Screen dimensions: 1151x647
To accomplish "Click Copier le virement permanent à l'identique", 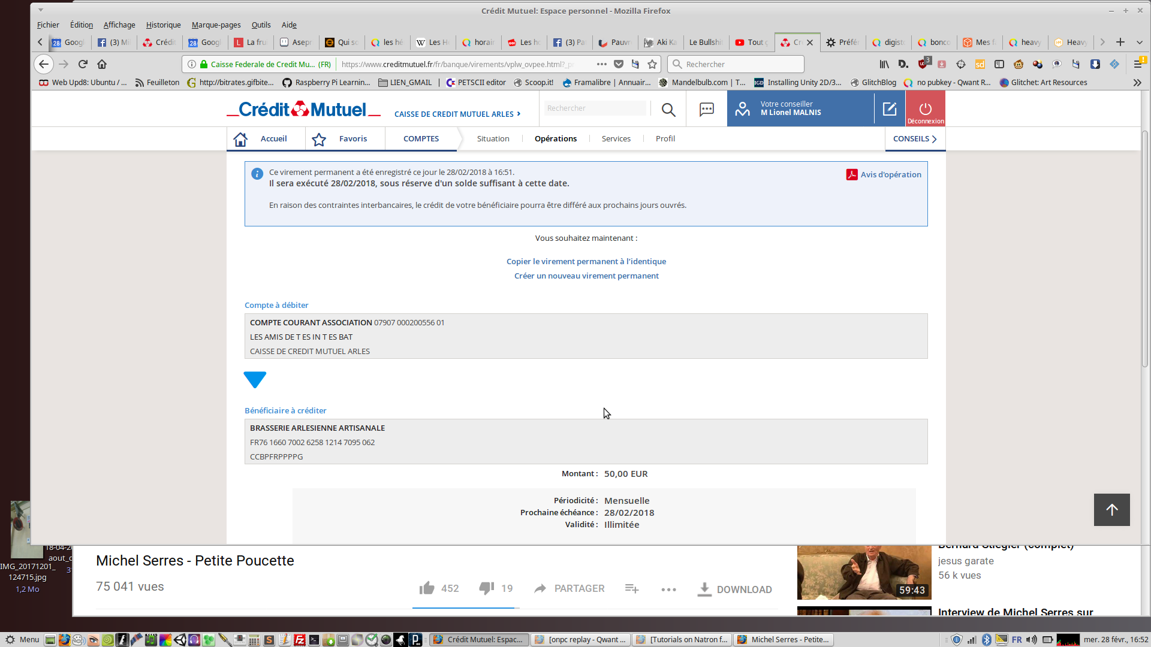I will coord(586,261).
